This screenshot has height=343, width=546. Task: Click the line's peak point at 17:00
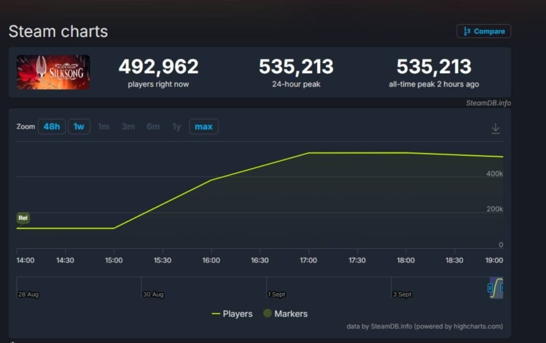(x=308, y=153)
